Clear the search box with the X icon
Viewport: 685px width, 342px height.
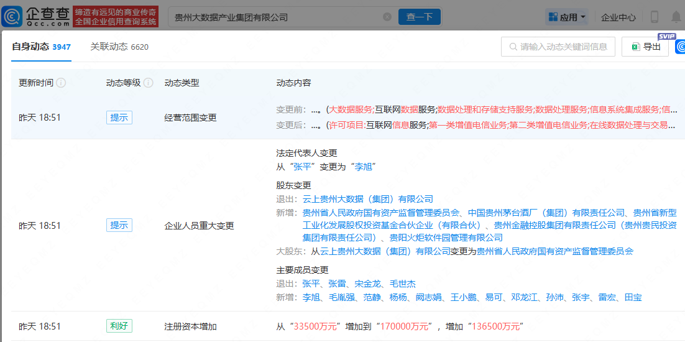[387, 17]
